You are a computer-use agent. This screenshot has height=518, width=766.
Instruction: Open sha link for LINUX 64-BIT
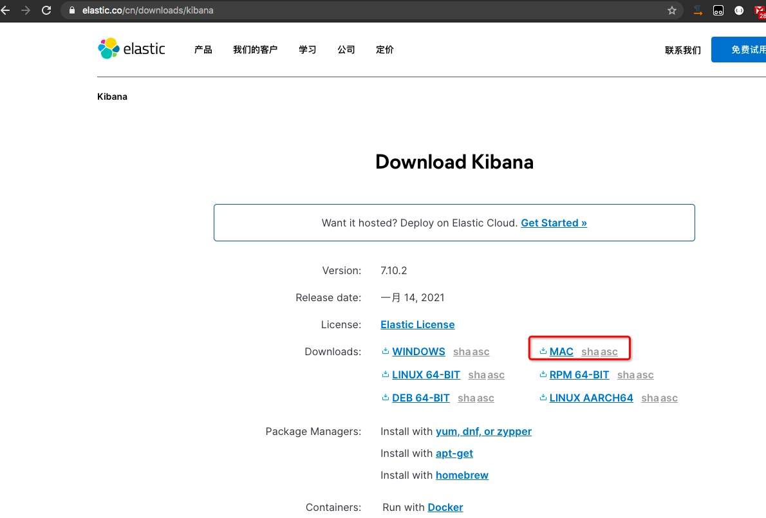click(477, 375)
